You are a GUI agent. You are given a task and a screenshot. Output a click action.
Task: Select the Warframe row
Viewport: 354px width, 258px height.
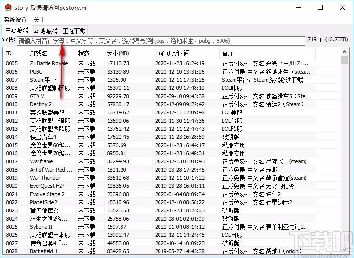point(172,161)
